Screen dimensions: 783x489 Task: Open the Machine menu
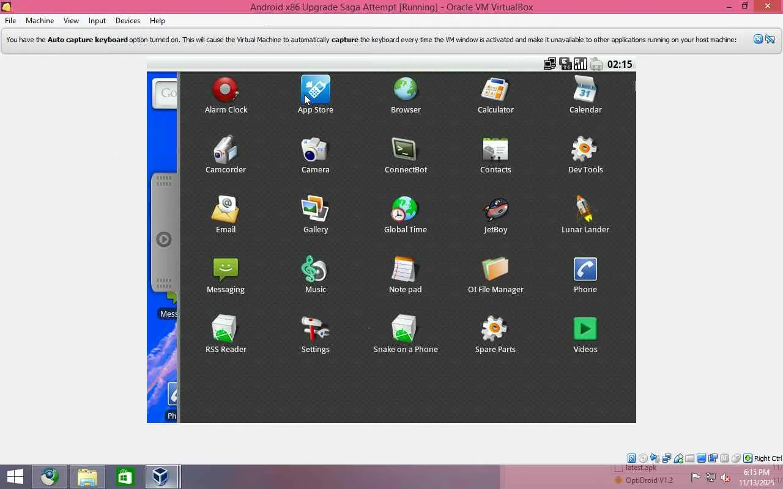coord(40,21)
